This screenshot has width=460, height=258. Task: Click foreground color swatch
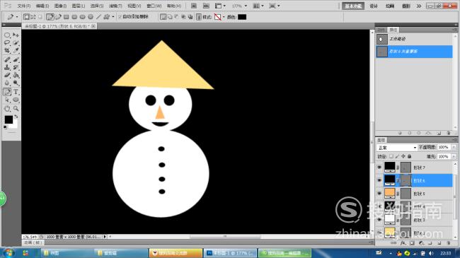click(x=8, y=119)
